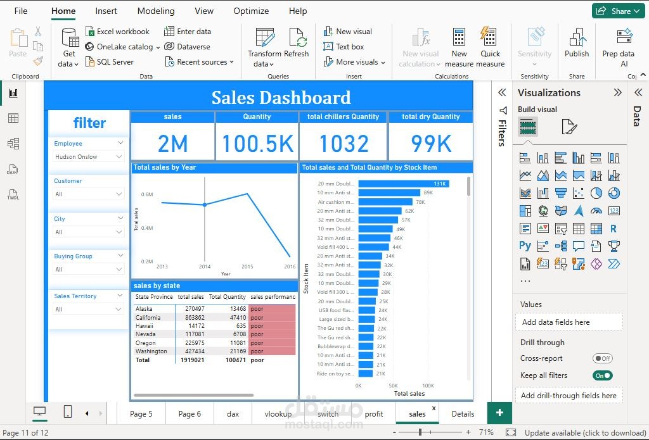Open the Insert ribbon tab
This screenshot has height=440, width=649.
tap(106, 11)
